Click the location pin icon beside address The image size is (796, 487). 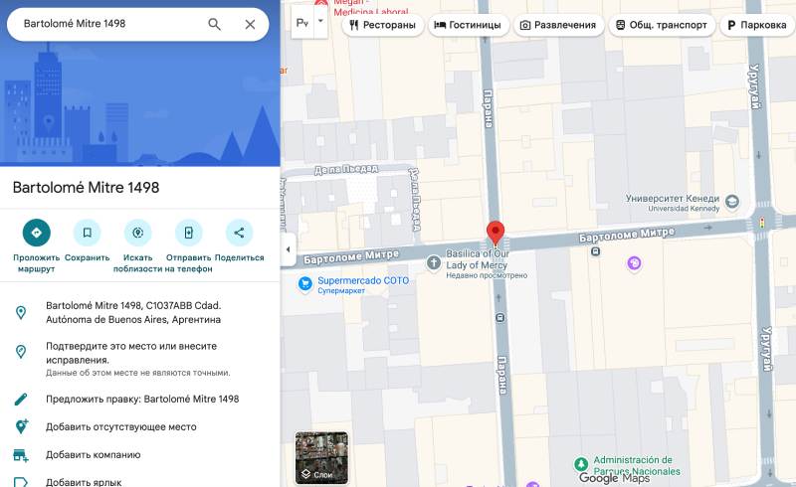21,312
